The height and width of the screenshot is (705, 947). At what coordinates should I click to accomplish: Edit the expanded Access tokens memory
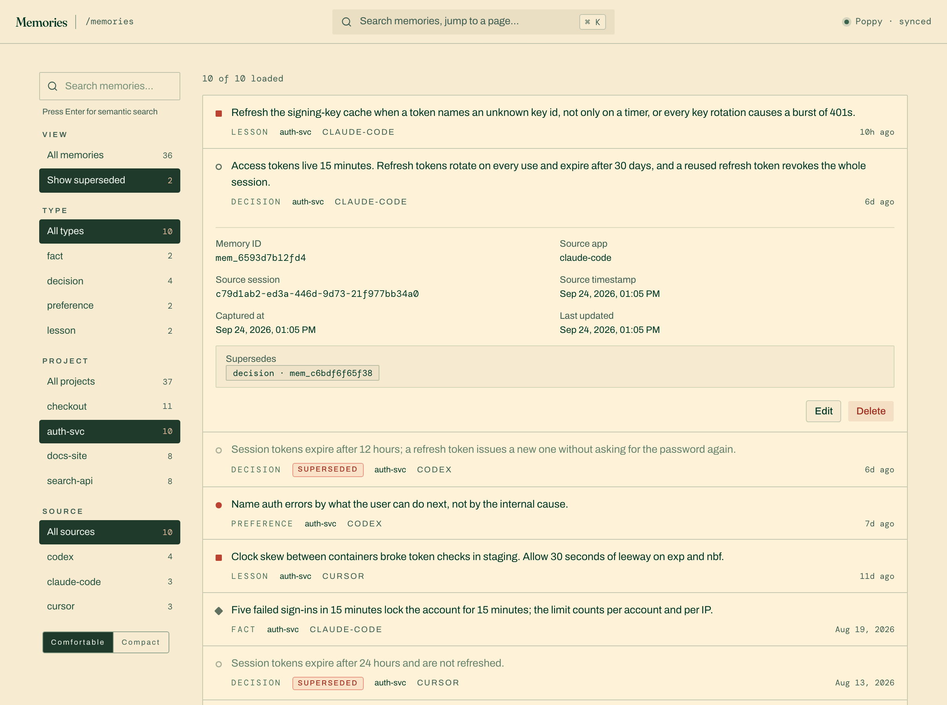point(823,411)
